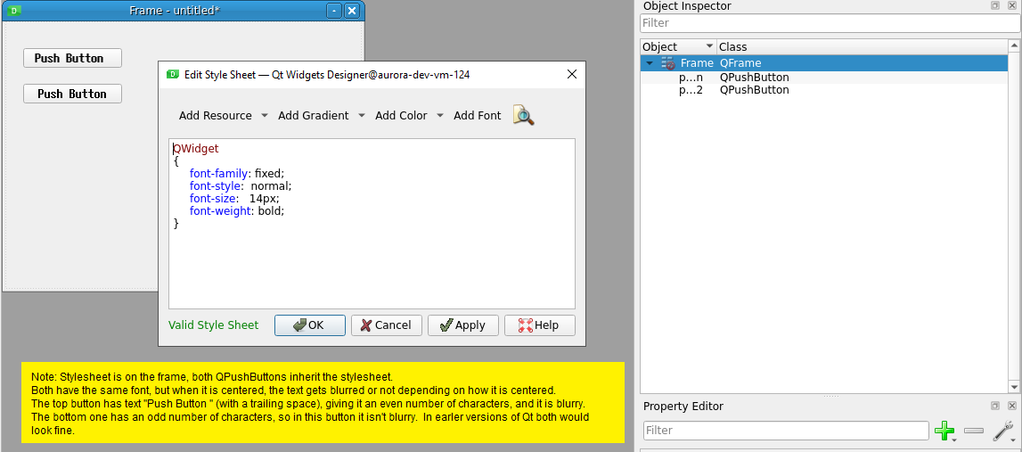This screenshot has width=1022, height=452.
Task: Click Add Gradient in style sheet toolbar
Action: (314, 115)
